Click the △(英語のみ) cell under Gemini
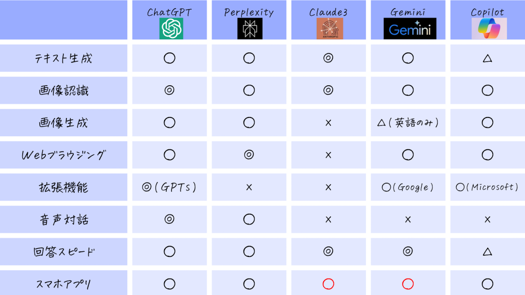525x295 pixels. coord(408,123)
